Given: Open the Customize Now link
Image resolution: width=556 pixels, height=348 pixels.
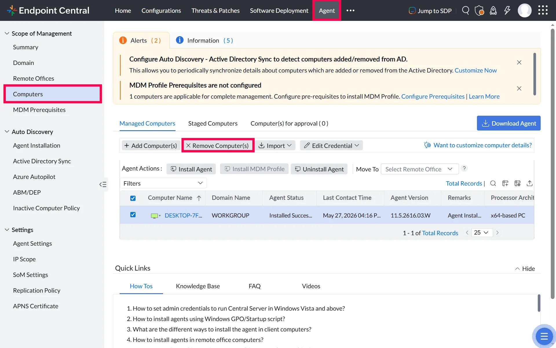Looking at the screenshot, I should (x=475, y=70).
